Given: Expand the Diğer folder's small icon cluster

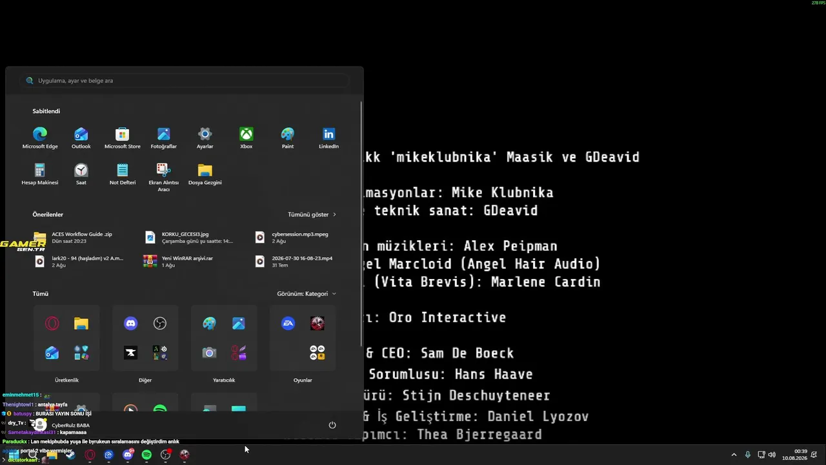Looking at the screenshot, I should [x=160, y=353].
